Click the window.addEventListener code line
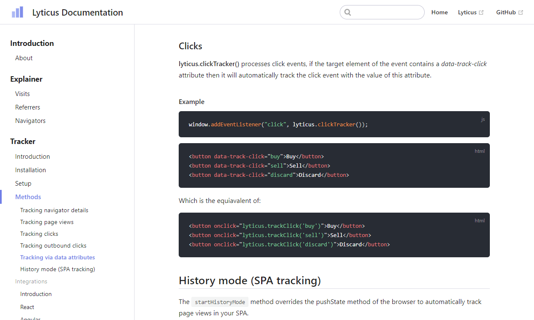Screen dimensions: 534x320 click(x=278, y=125)
